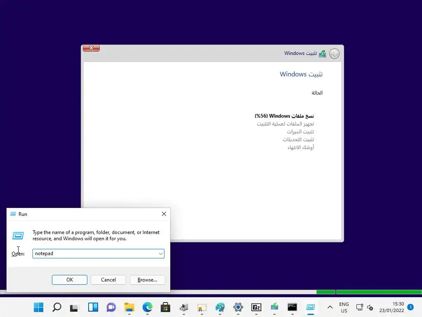
Task: Switch to Command Prompt taskbar icon
Action: tap(292, 307)
